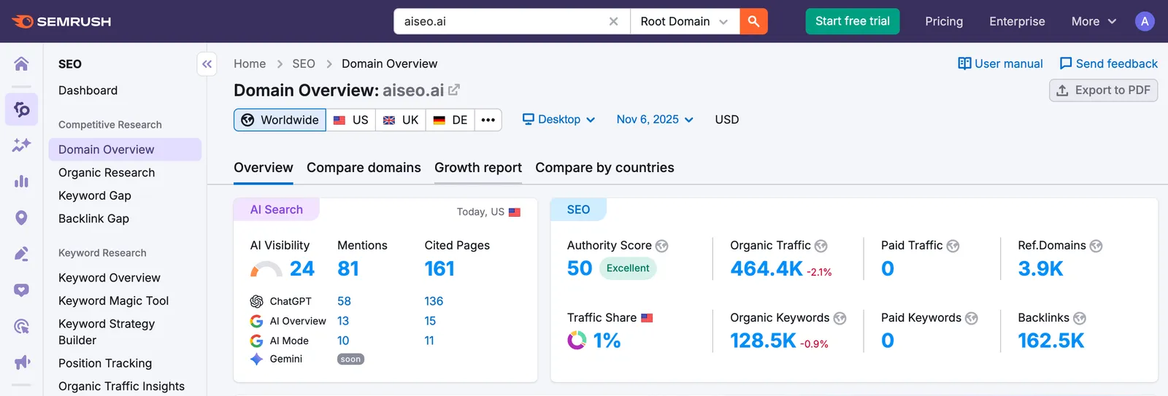Viewport: 1168px width, 396px height.
Task: Click the Start free trial button
Action: point(853,21)
